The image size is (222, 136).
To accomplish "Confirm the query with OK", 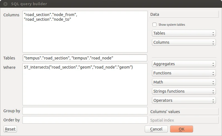I will pyautogui.click(x=181, y=129).
